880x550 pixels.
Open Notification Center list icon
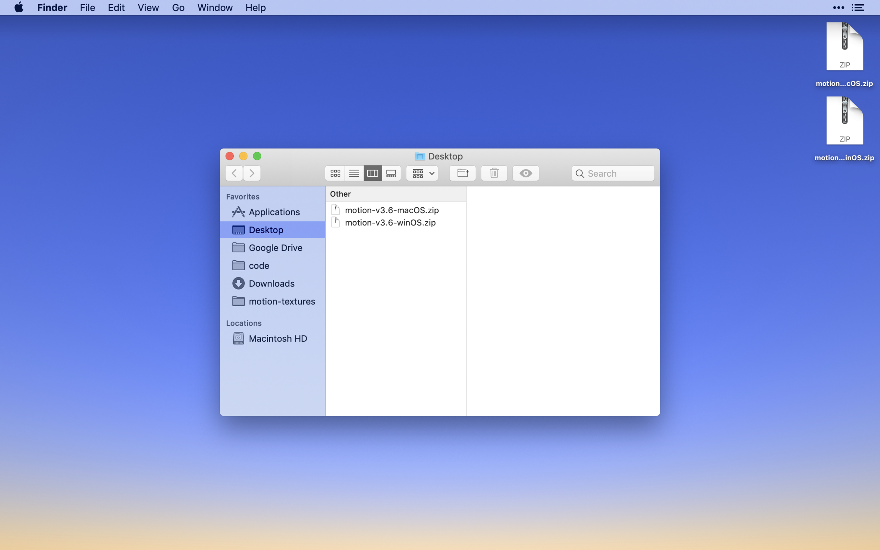pos(858,8)
